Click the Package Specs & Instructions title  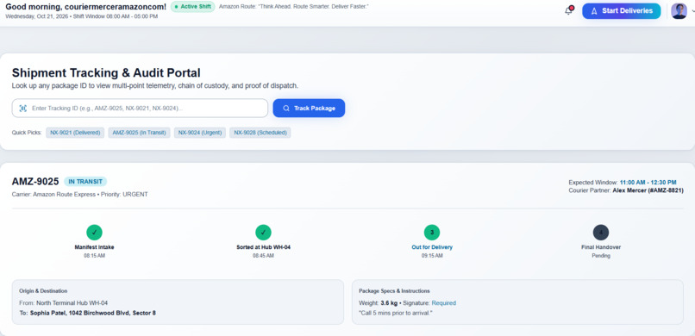click(x=394, y=291)
